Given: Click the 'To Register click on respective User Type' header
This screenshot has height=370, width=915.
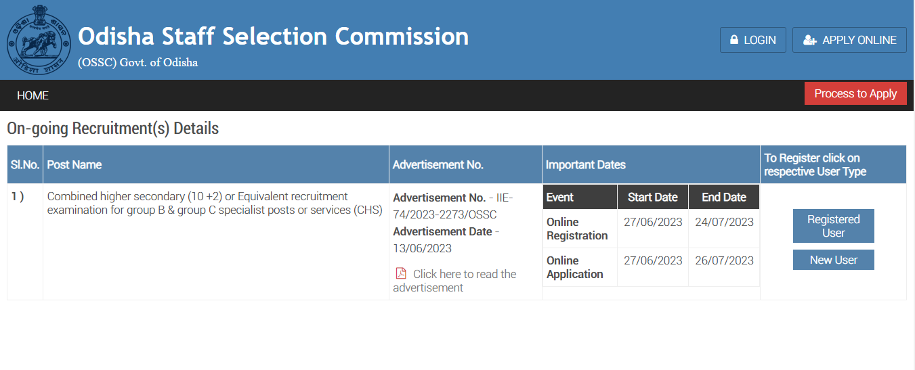Looking at the screenshot, I should click(833, 164).
